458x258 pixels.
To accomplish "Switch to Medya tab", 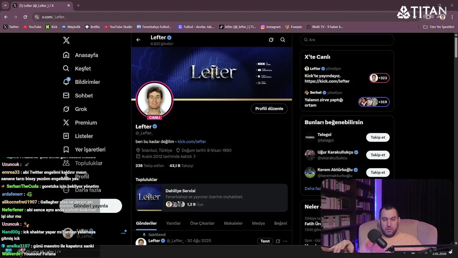I will [x=258, y=223].
